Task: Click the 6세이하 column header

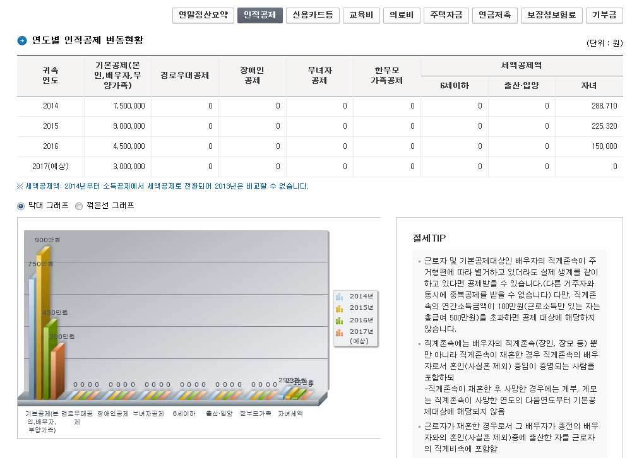Action: (455, 86)
